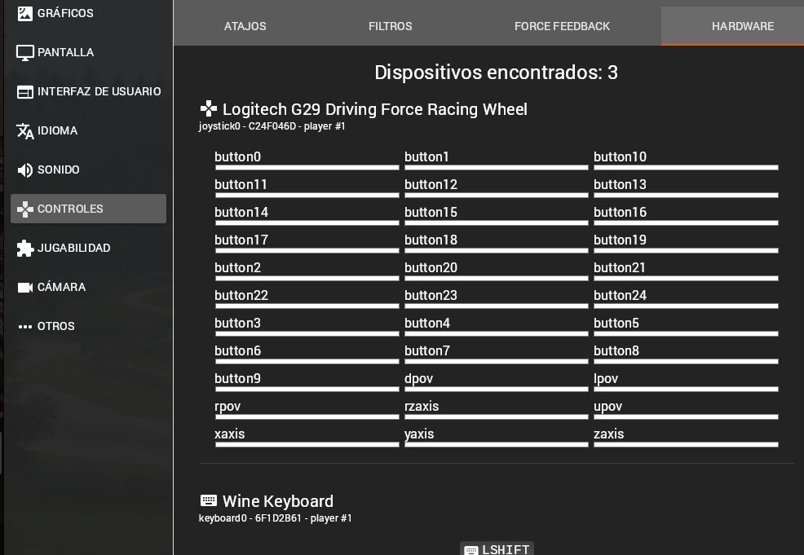
Task: Click the Pantalla monitor icon
Action: 24,52
